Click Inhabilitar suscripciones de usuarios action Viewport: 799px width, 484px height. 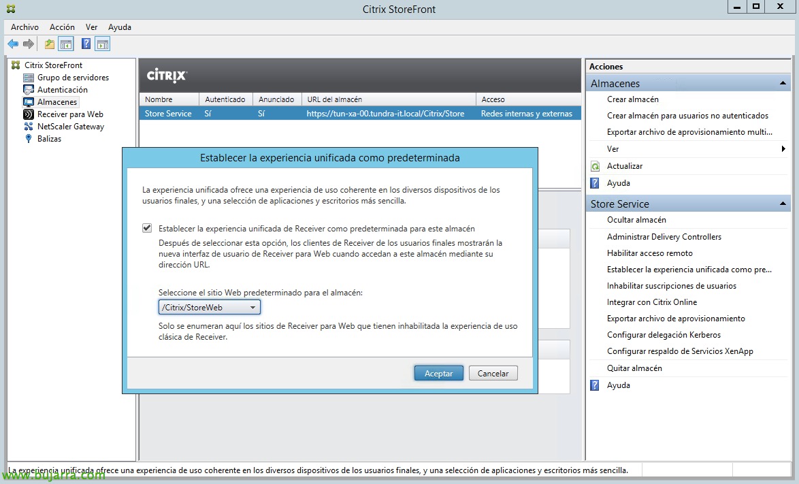672,286
